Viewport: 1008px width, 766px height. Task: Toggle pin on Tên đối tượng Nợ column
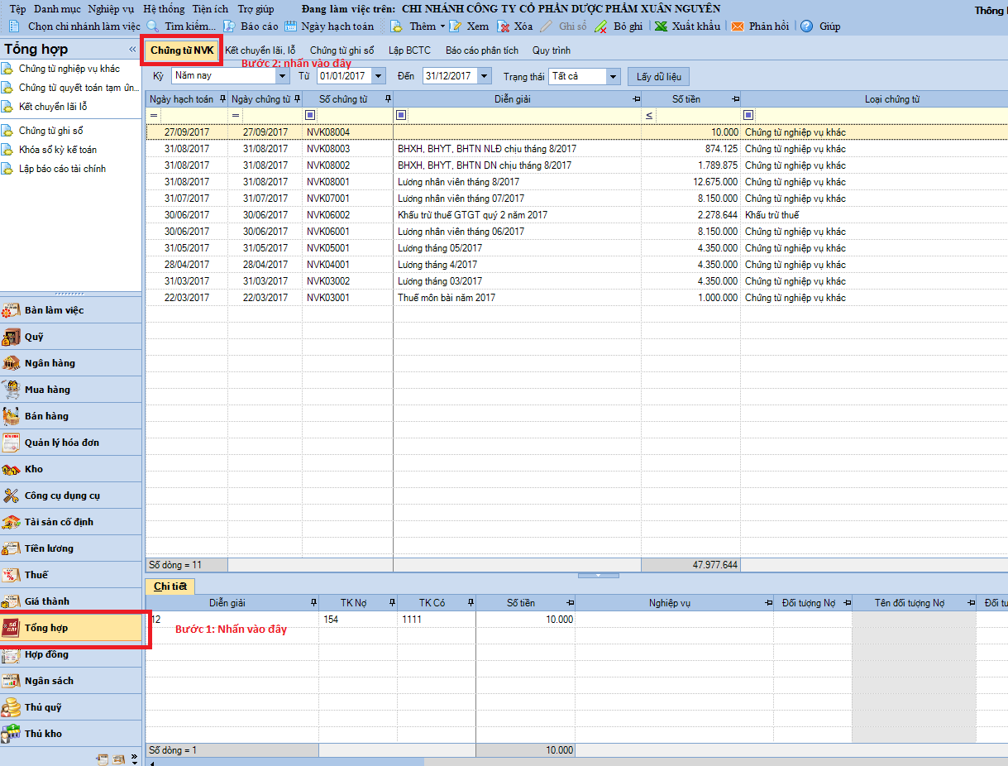point(969,603)
